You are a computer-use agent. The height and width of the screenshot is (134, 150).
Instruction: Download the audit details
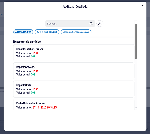point(100,24)
